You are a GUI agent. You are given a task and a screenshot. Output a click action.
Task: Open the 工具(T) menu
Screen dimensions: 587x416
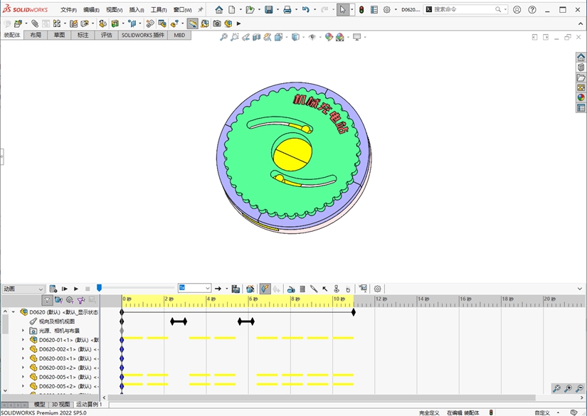tap(158, 10)
